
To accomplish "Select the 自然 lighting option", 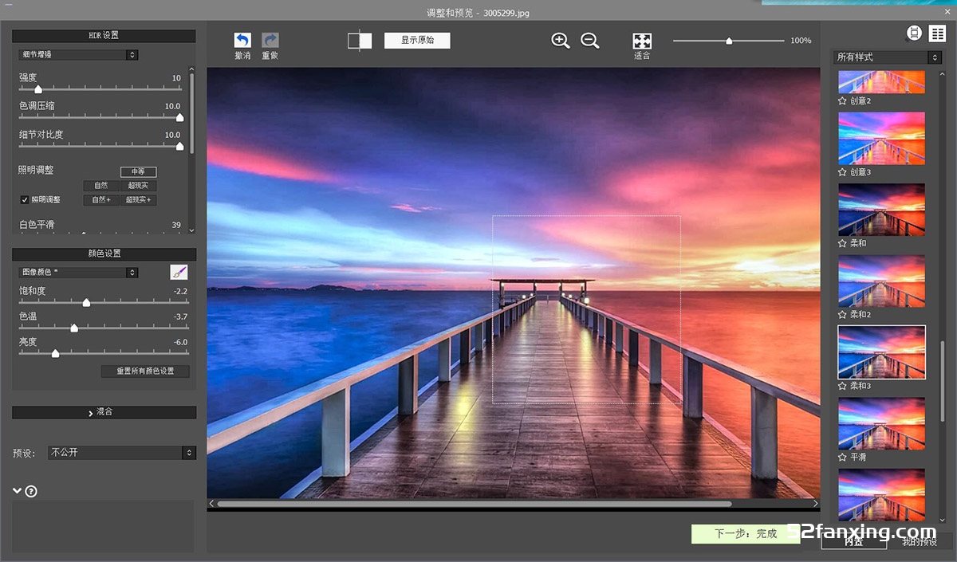I will pyautogui.click(x=101, y=186).
